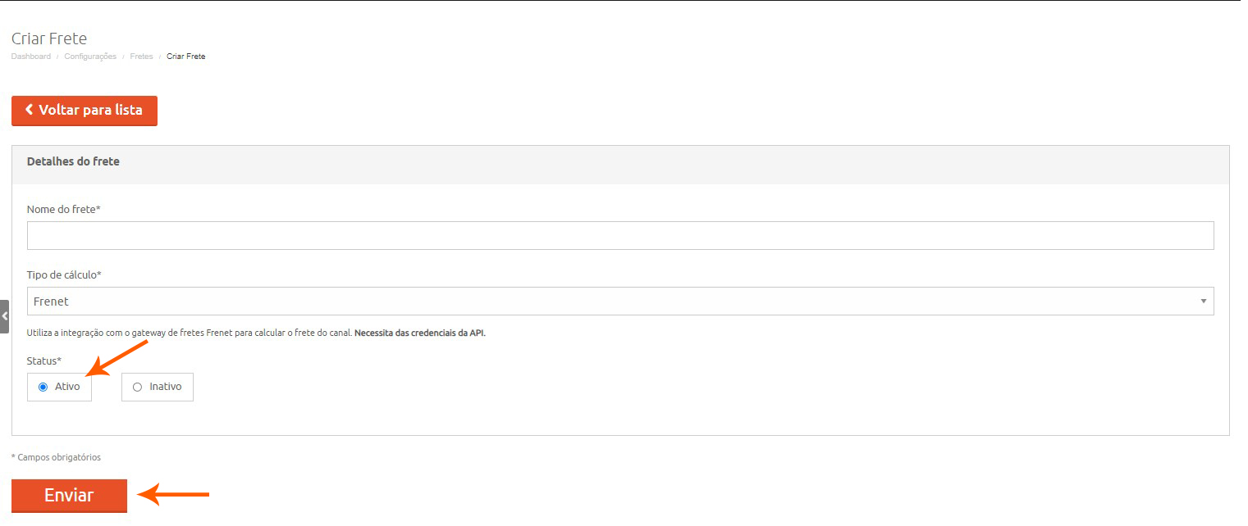Screen dimensions: 1248x526
Task: Focus the Nome do frete text field
Action: pos(619,235)
